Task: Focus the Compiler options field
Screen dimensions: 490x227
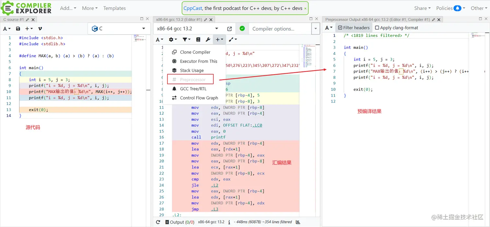Action: tap(280, 29)
